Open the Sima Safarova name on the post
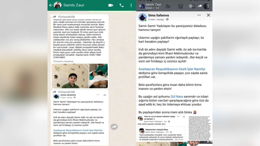This screenshot has height=146, width=260. click(x=158, y=15)
